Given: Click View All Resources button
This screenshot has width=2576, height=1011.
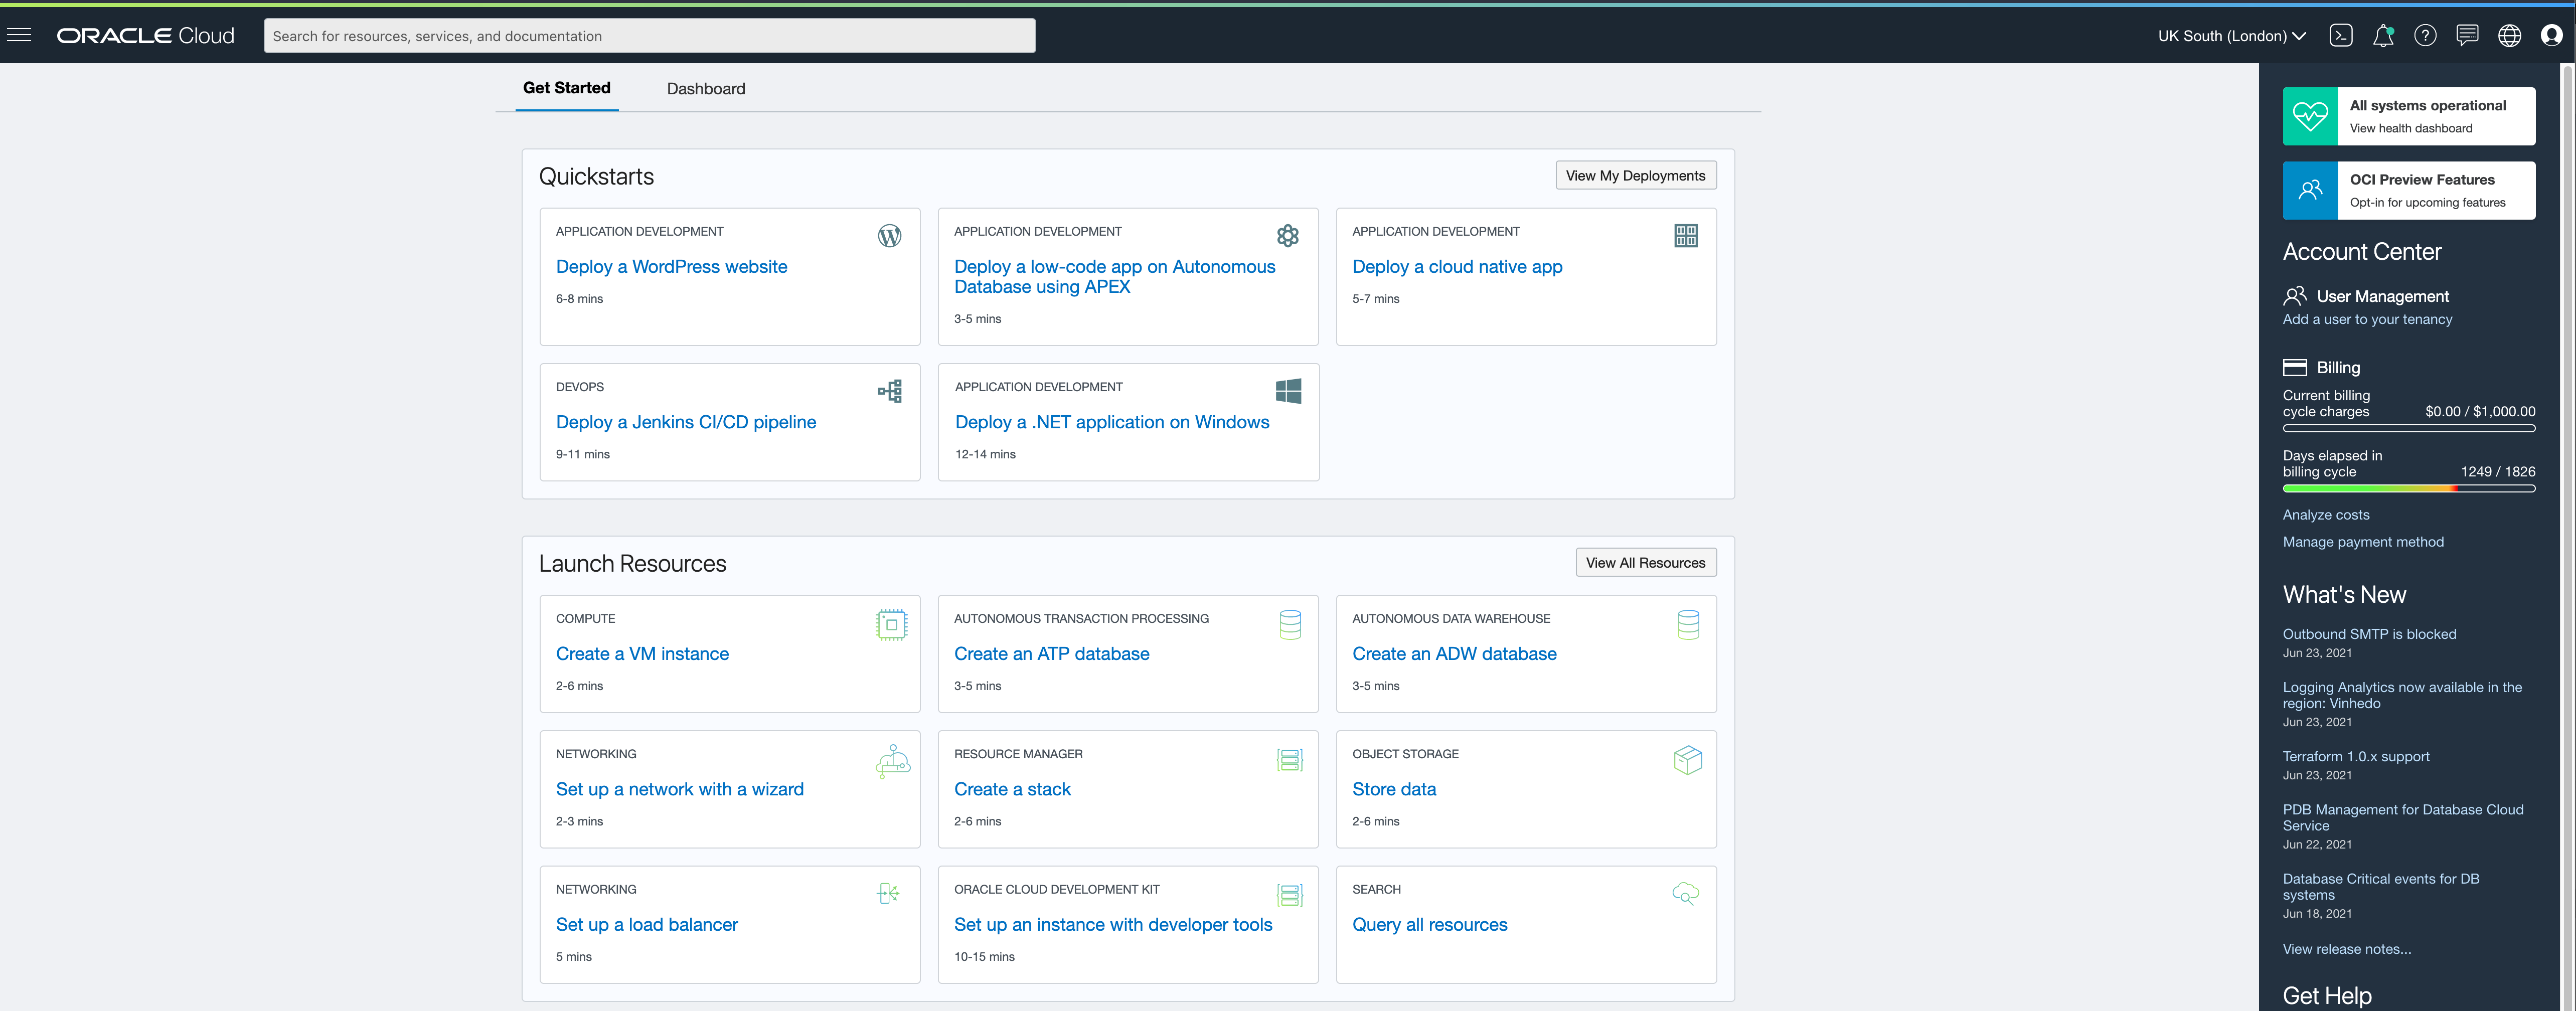Looking at the screenshot, I should [x=1645, y=562].
